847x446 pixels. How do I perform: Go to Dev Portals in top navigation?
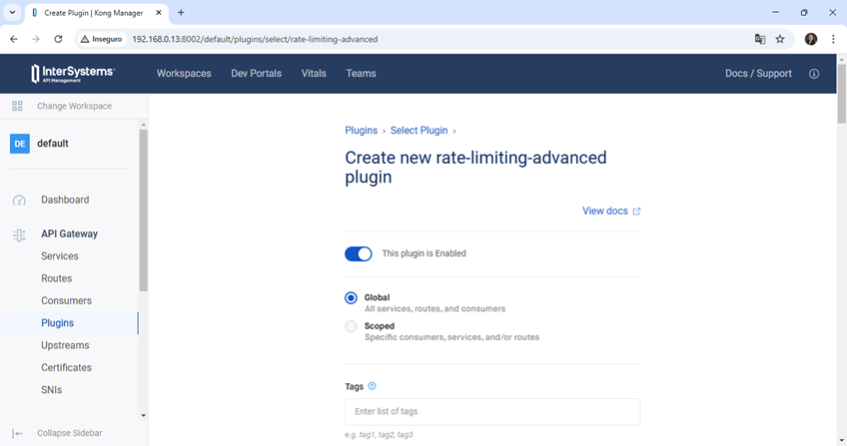pos(256,74)
